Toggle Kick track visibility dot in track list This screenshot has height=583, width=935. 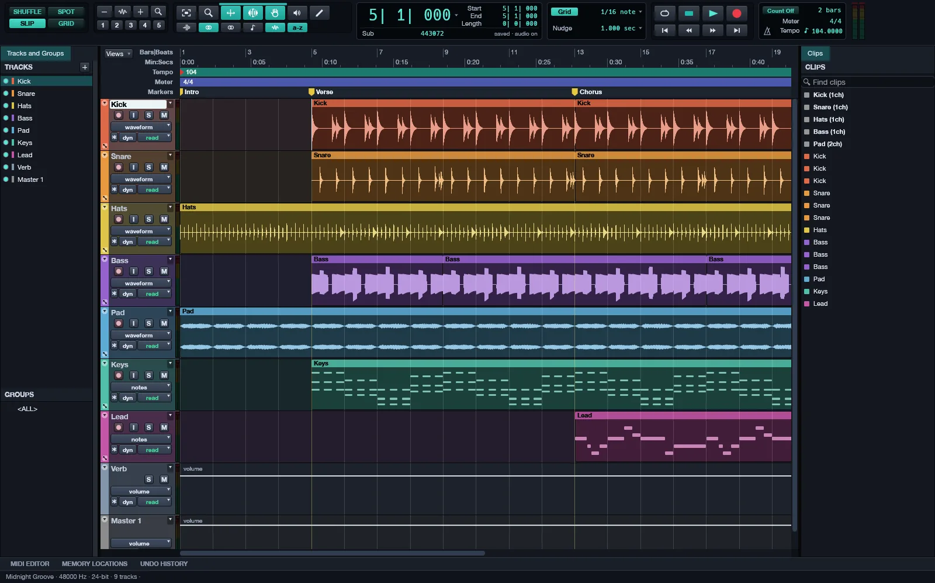pos(6,81)
